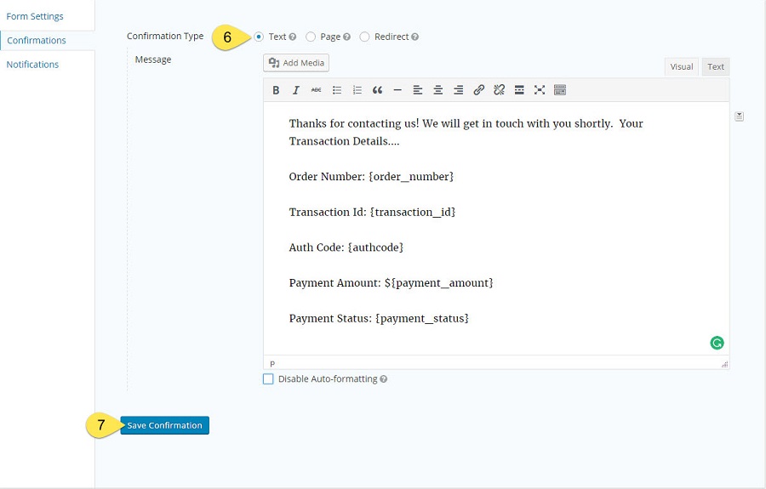
Task: Remove link with unlink icon
Action: (499, 90)
